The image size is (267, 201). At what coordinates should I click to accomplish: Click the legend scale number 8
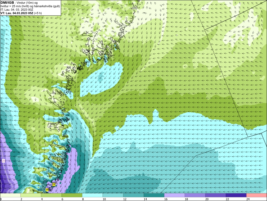(x=83, y=199)
